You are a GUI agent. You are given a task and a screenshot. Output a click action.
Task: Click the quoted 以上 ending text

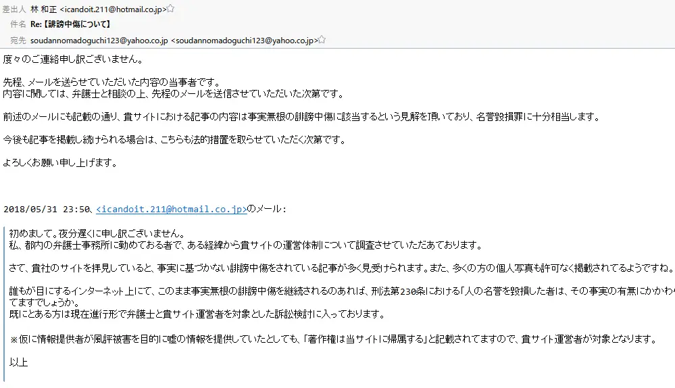(x=18, y=362)
